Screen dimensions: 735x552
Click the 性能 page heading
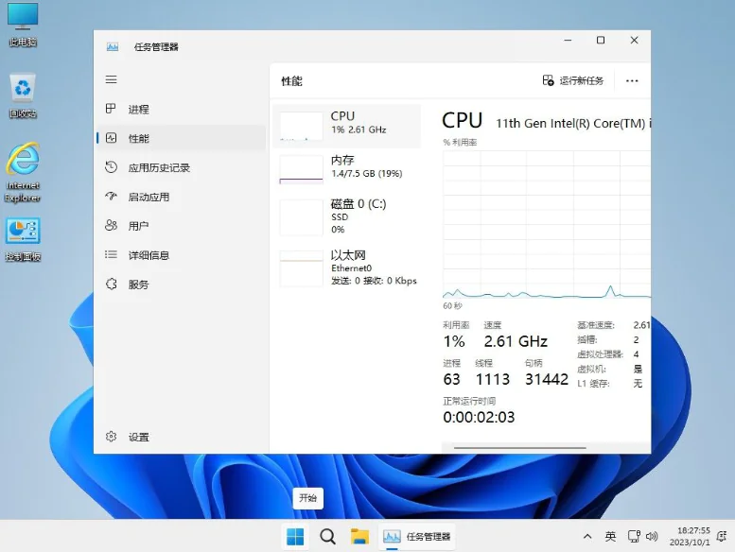tap(291, 81)
